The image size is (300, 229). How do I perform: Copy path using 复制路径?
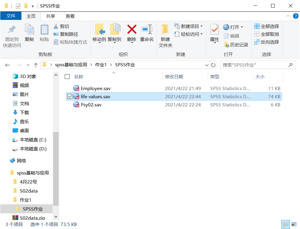coord(66,34)
